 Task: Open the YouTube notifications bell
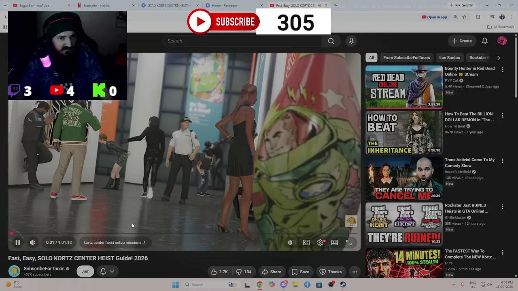click(485, 41)
